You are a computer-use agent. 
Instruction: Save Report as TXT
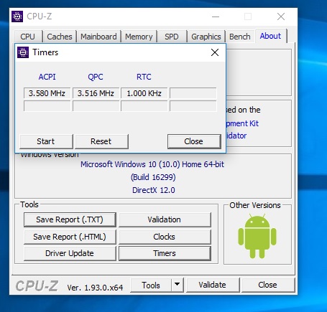[70, 219]
